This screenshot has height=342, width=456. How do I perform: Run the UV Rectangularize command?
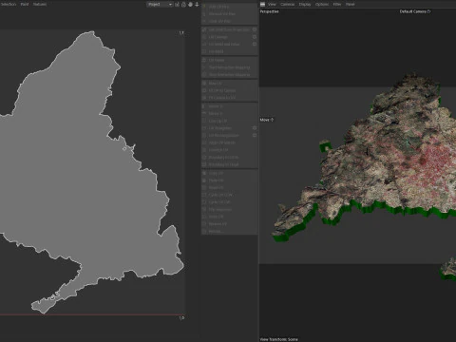pyautogui.click(x=227, y=135)
